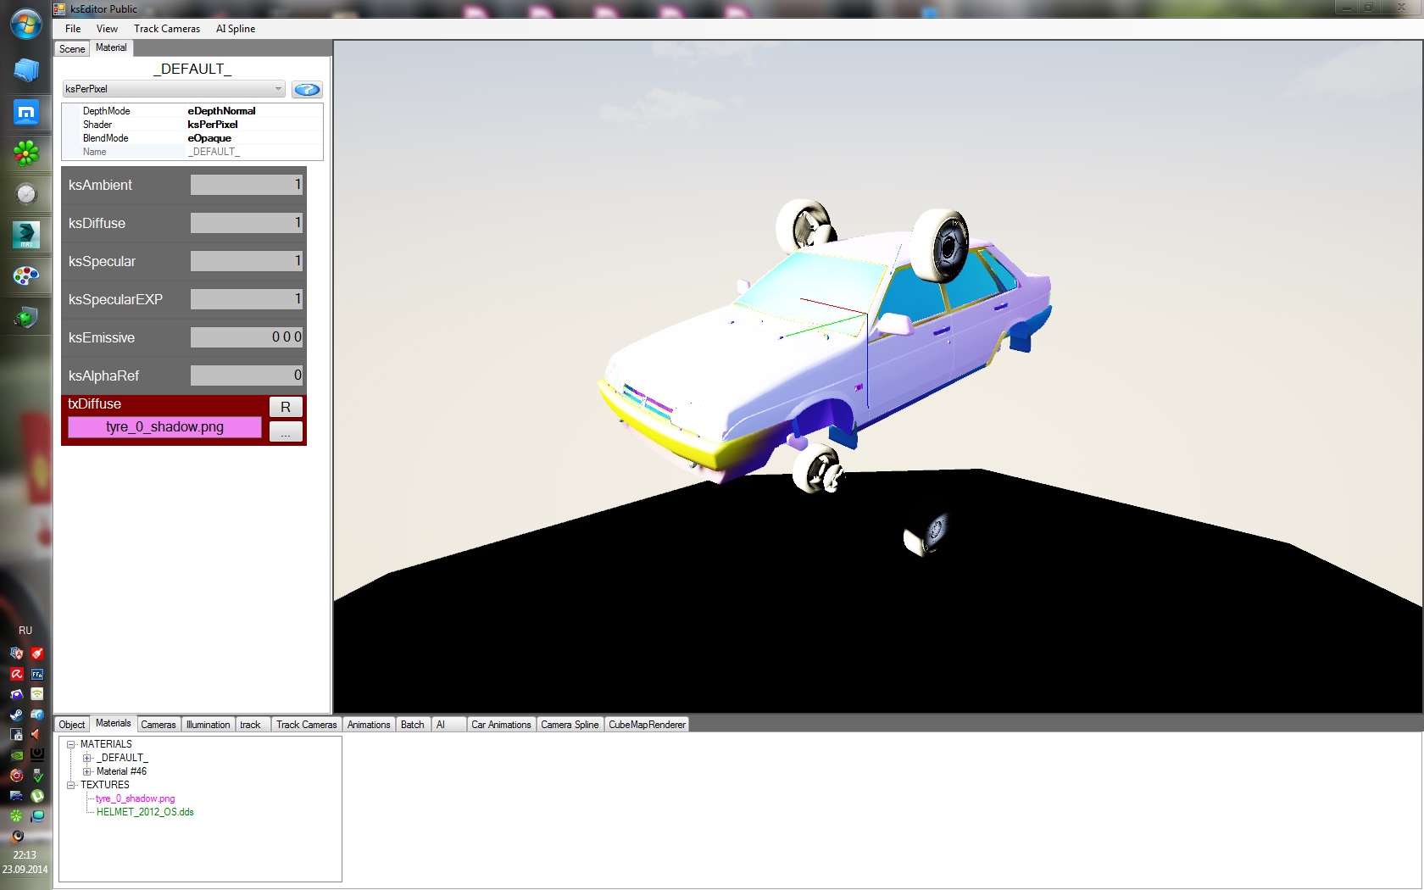The image size is (1424, 890).
Task: Click the Steam icon in system tray
Action: click(x=16, y=715)
